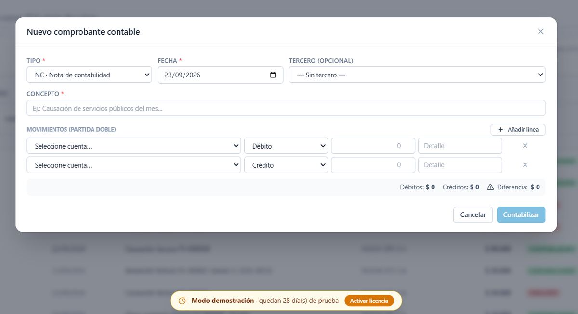578x314 pixels.
Task: Click the Fecha date value 23/09/2026
Action: [182, 75]
